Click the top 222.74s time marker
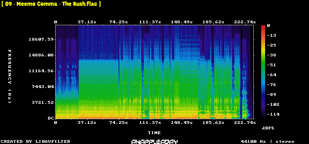The image size is (309, 144). 245,22
